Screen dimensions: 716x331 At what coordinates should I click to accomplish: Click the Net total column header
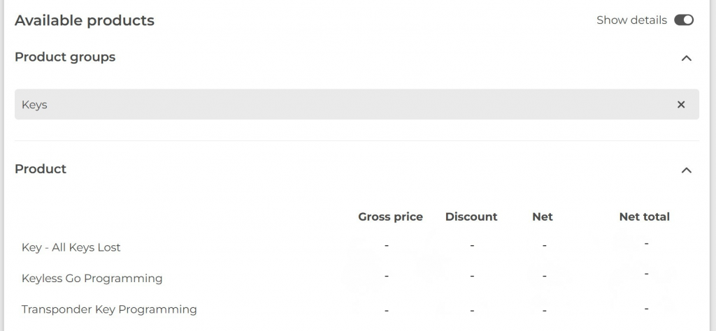[x=644, y=216]
